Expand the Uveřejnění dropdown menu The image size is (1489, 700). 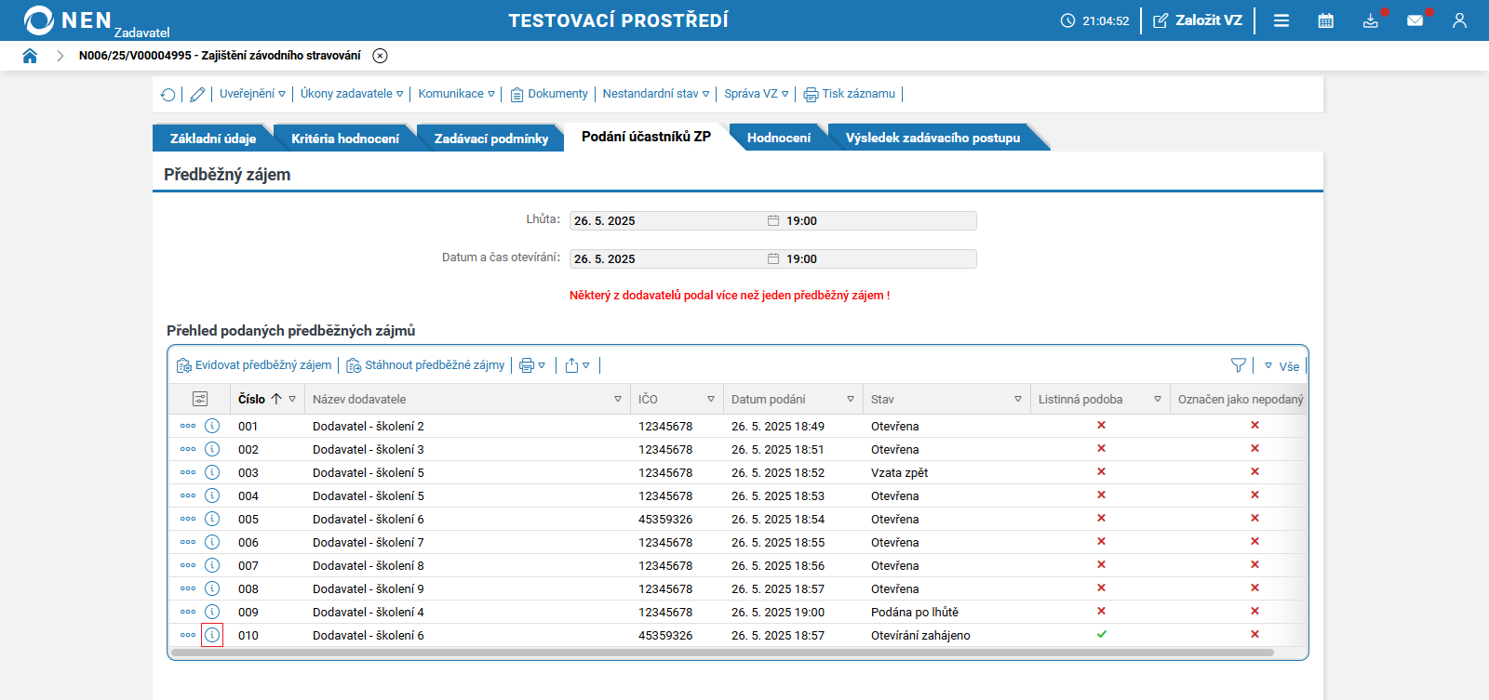pyautogui.click(x=252, y=94)
